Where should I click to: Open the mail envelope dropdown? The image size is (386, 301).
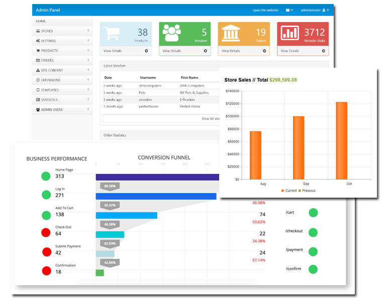click(289, 10)
